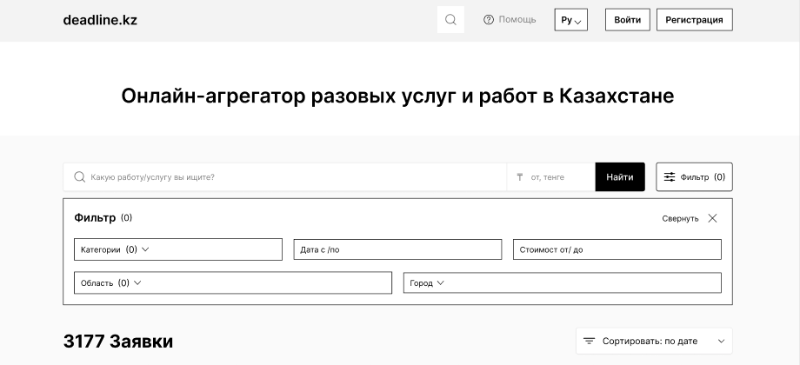Click the tenge currency icon
The width and height of the screenshot is (800, 365).
[x=520, y=177]
